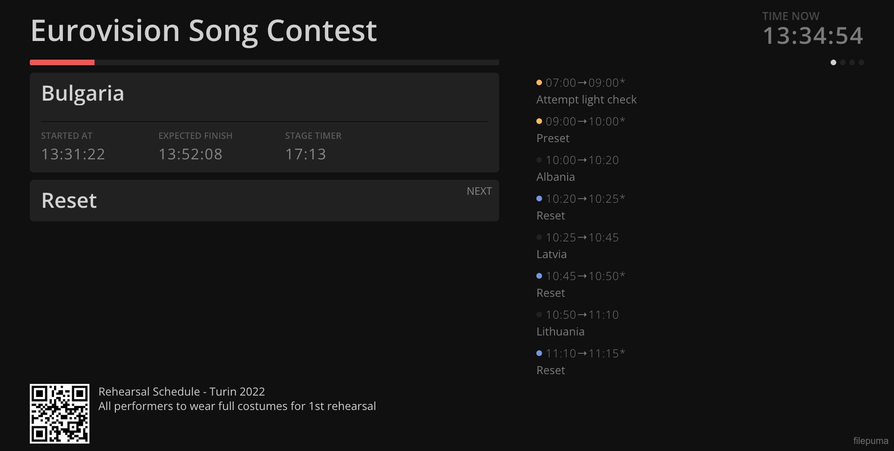Click the grey dot beside the Albania entry
The image size is (894, 451).
(539, 160)
